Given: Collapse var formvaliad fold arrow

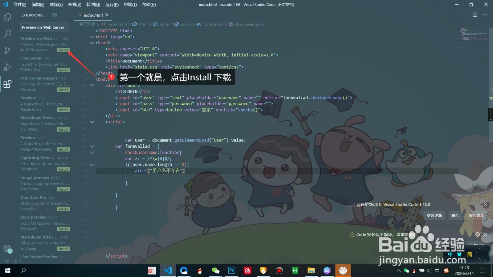Looking at the screenshot, I should point(92,147).
